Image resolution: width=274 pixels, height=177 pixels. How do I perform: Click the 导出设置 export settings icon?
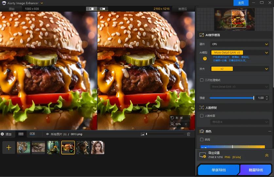[x=203, y=155]
